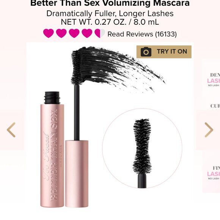Select the pink mascara tube image
The image size is (220, 220).
(x=52, y=149)
